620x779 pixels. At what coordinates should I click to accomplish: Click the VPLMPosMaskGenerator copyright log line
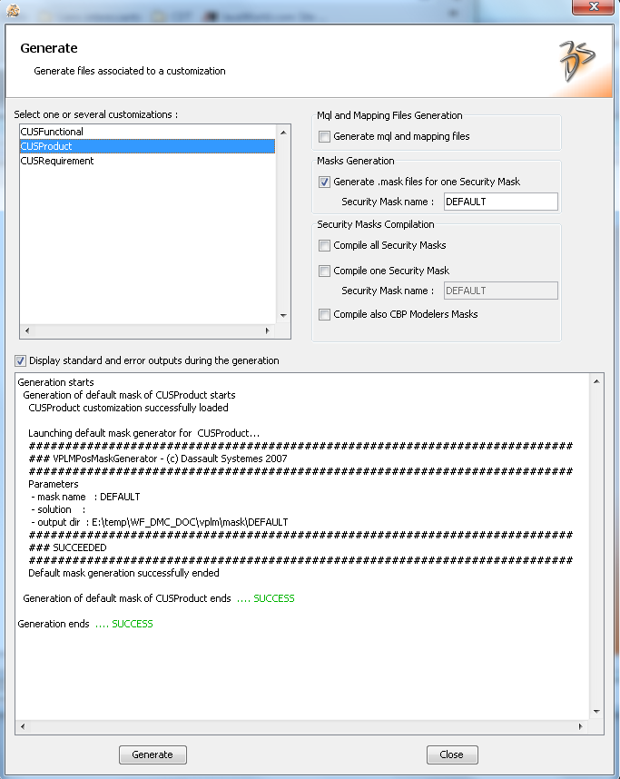tap(157, 459)
